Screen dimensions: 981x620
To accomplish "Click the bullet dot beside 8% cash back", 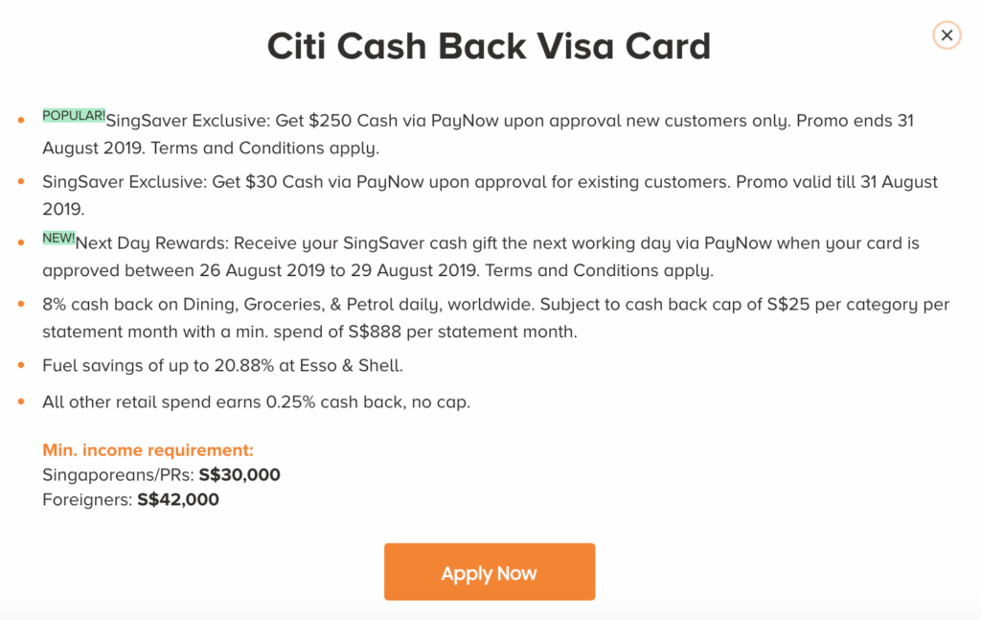I will coord(21,305).
